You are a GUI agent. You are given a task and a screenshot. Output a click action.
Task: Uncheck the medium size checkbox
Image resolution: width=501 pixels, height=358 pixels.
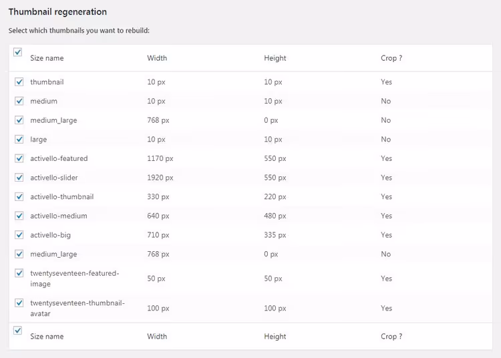click(x=19, y=102)
